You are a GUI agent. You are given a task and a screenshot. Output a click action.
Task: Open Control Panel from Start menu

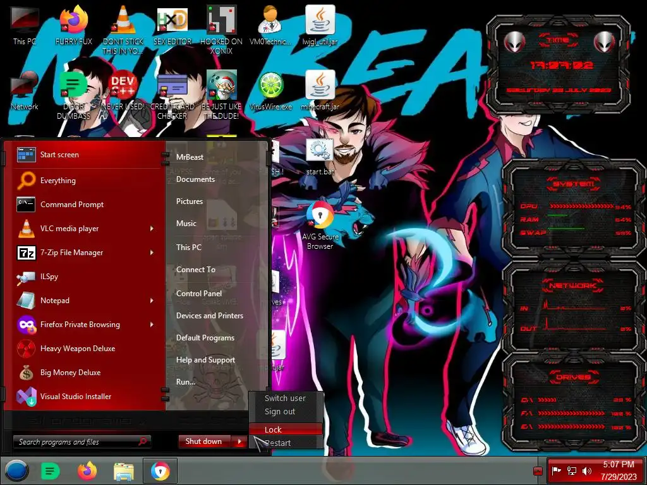199,294
